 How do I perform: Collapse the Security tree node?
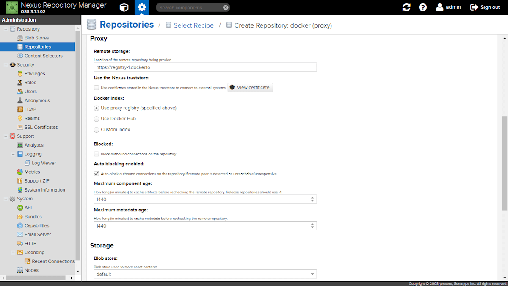(x=6, y=65)
